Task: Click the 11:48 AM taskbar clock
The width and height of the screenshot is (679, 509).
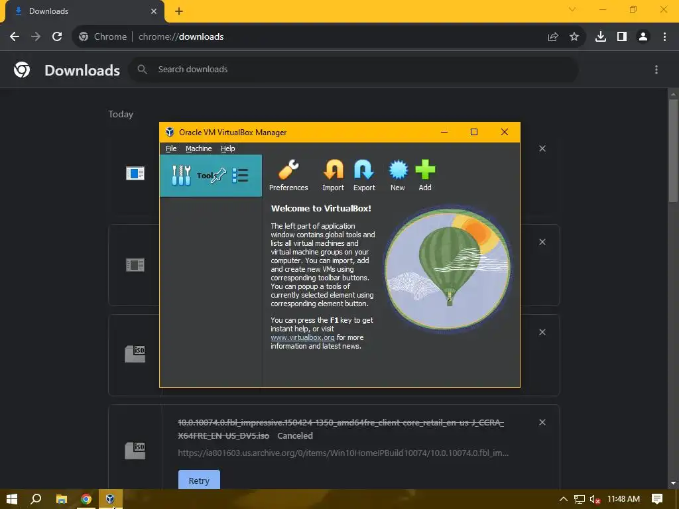Action: point(623,499)
